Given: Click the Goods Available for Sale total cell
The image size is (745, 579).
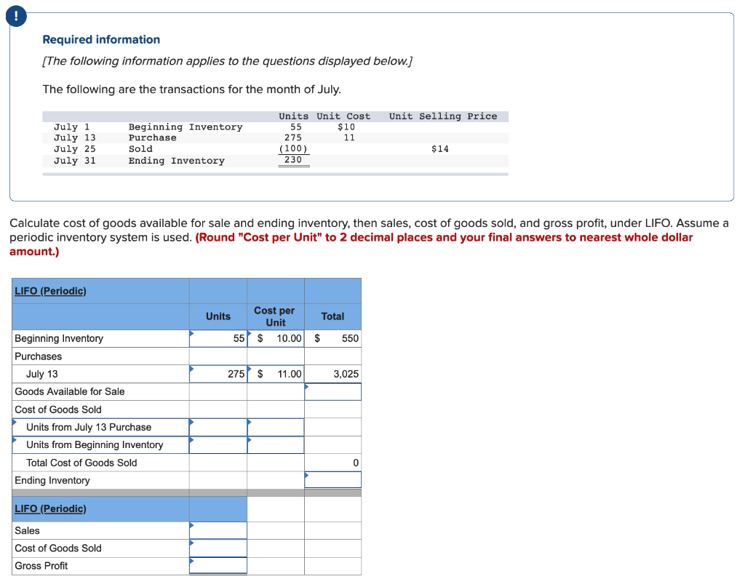Looking at the screenshot, I should click(332, 392).
